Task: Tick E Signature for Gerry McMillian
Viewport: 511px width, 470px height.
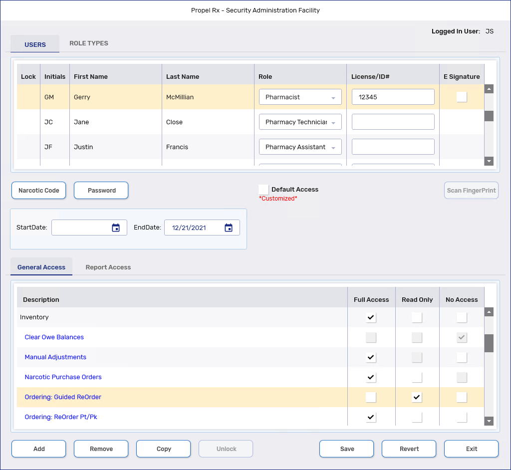Action: 462,97
